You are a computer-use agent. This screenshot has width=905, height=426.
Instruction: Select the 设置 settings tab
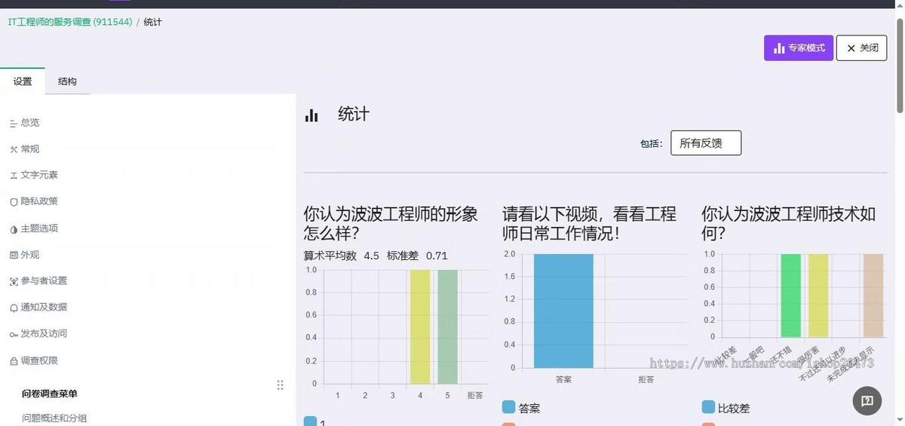click(23, 81)
